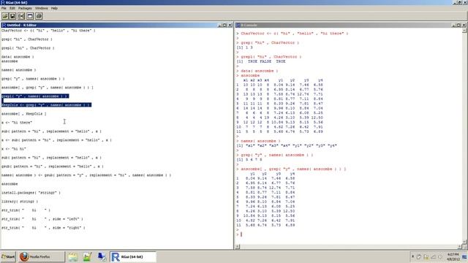Open the File menu

click(4, 8)
